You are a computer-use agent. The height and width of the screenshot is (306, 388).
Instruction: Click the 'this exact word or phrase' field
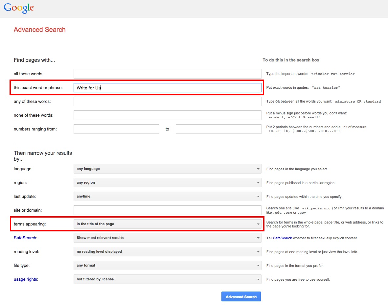tap(167, 88)
